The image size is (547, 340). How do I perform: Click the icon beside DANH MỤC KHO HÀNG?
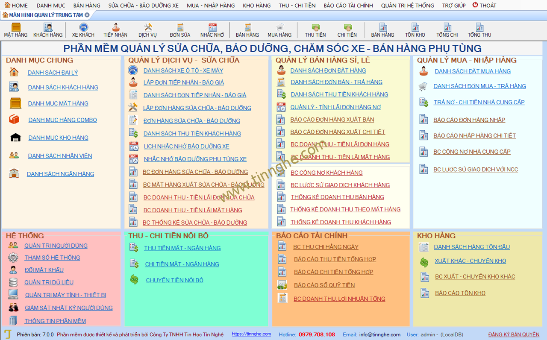pyautogui.click(x=15, y=138)
